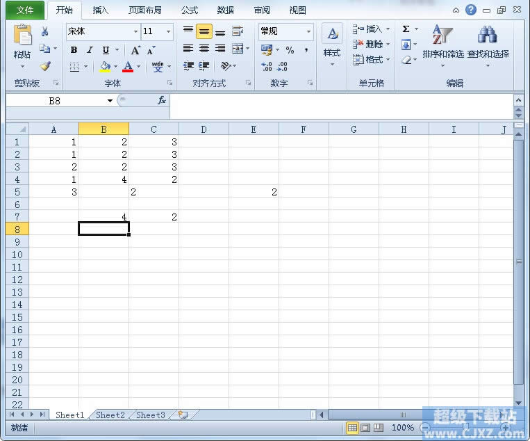Switch to the Review (审阅) tab

point(262,10)
